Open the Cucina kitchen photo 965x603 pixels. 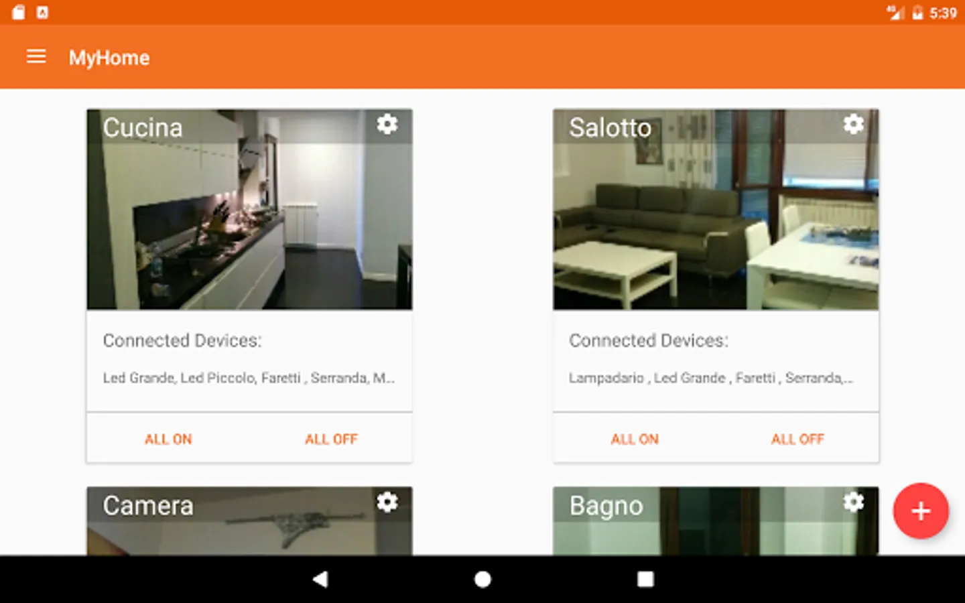tap(249, 209)
